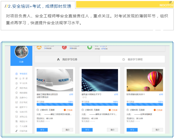The height and width of the screenshot is (139, 175).
Task: Click the user profile avatar
Action: (21, 52)
